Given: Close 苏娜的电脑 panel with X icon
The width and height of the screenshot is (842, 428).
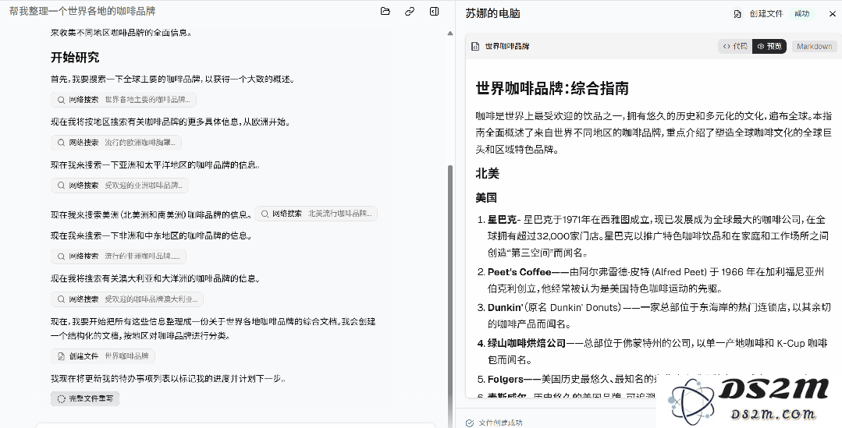Looking at the screenshot, I should coord(832,14).
